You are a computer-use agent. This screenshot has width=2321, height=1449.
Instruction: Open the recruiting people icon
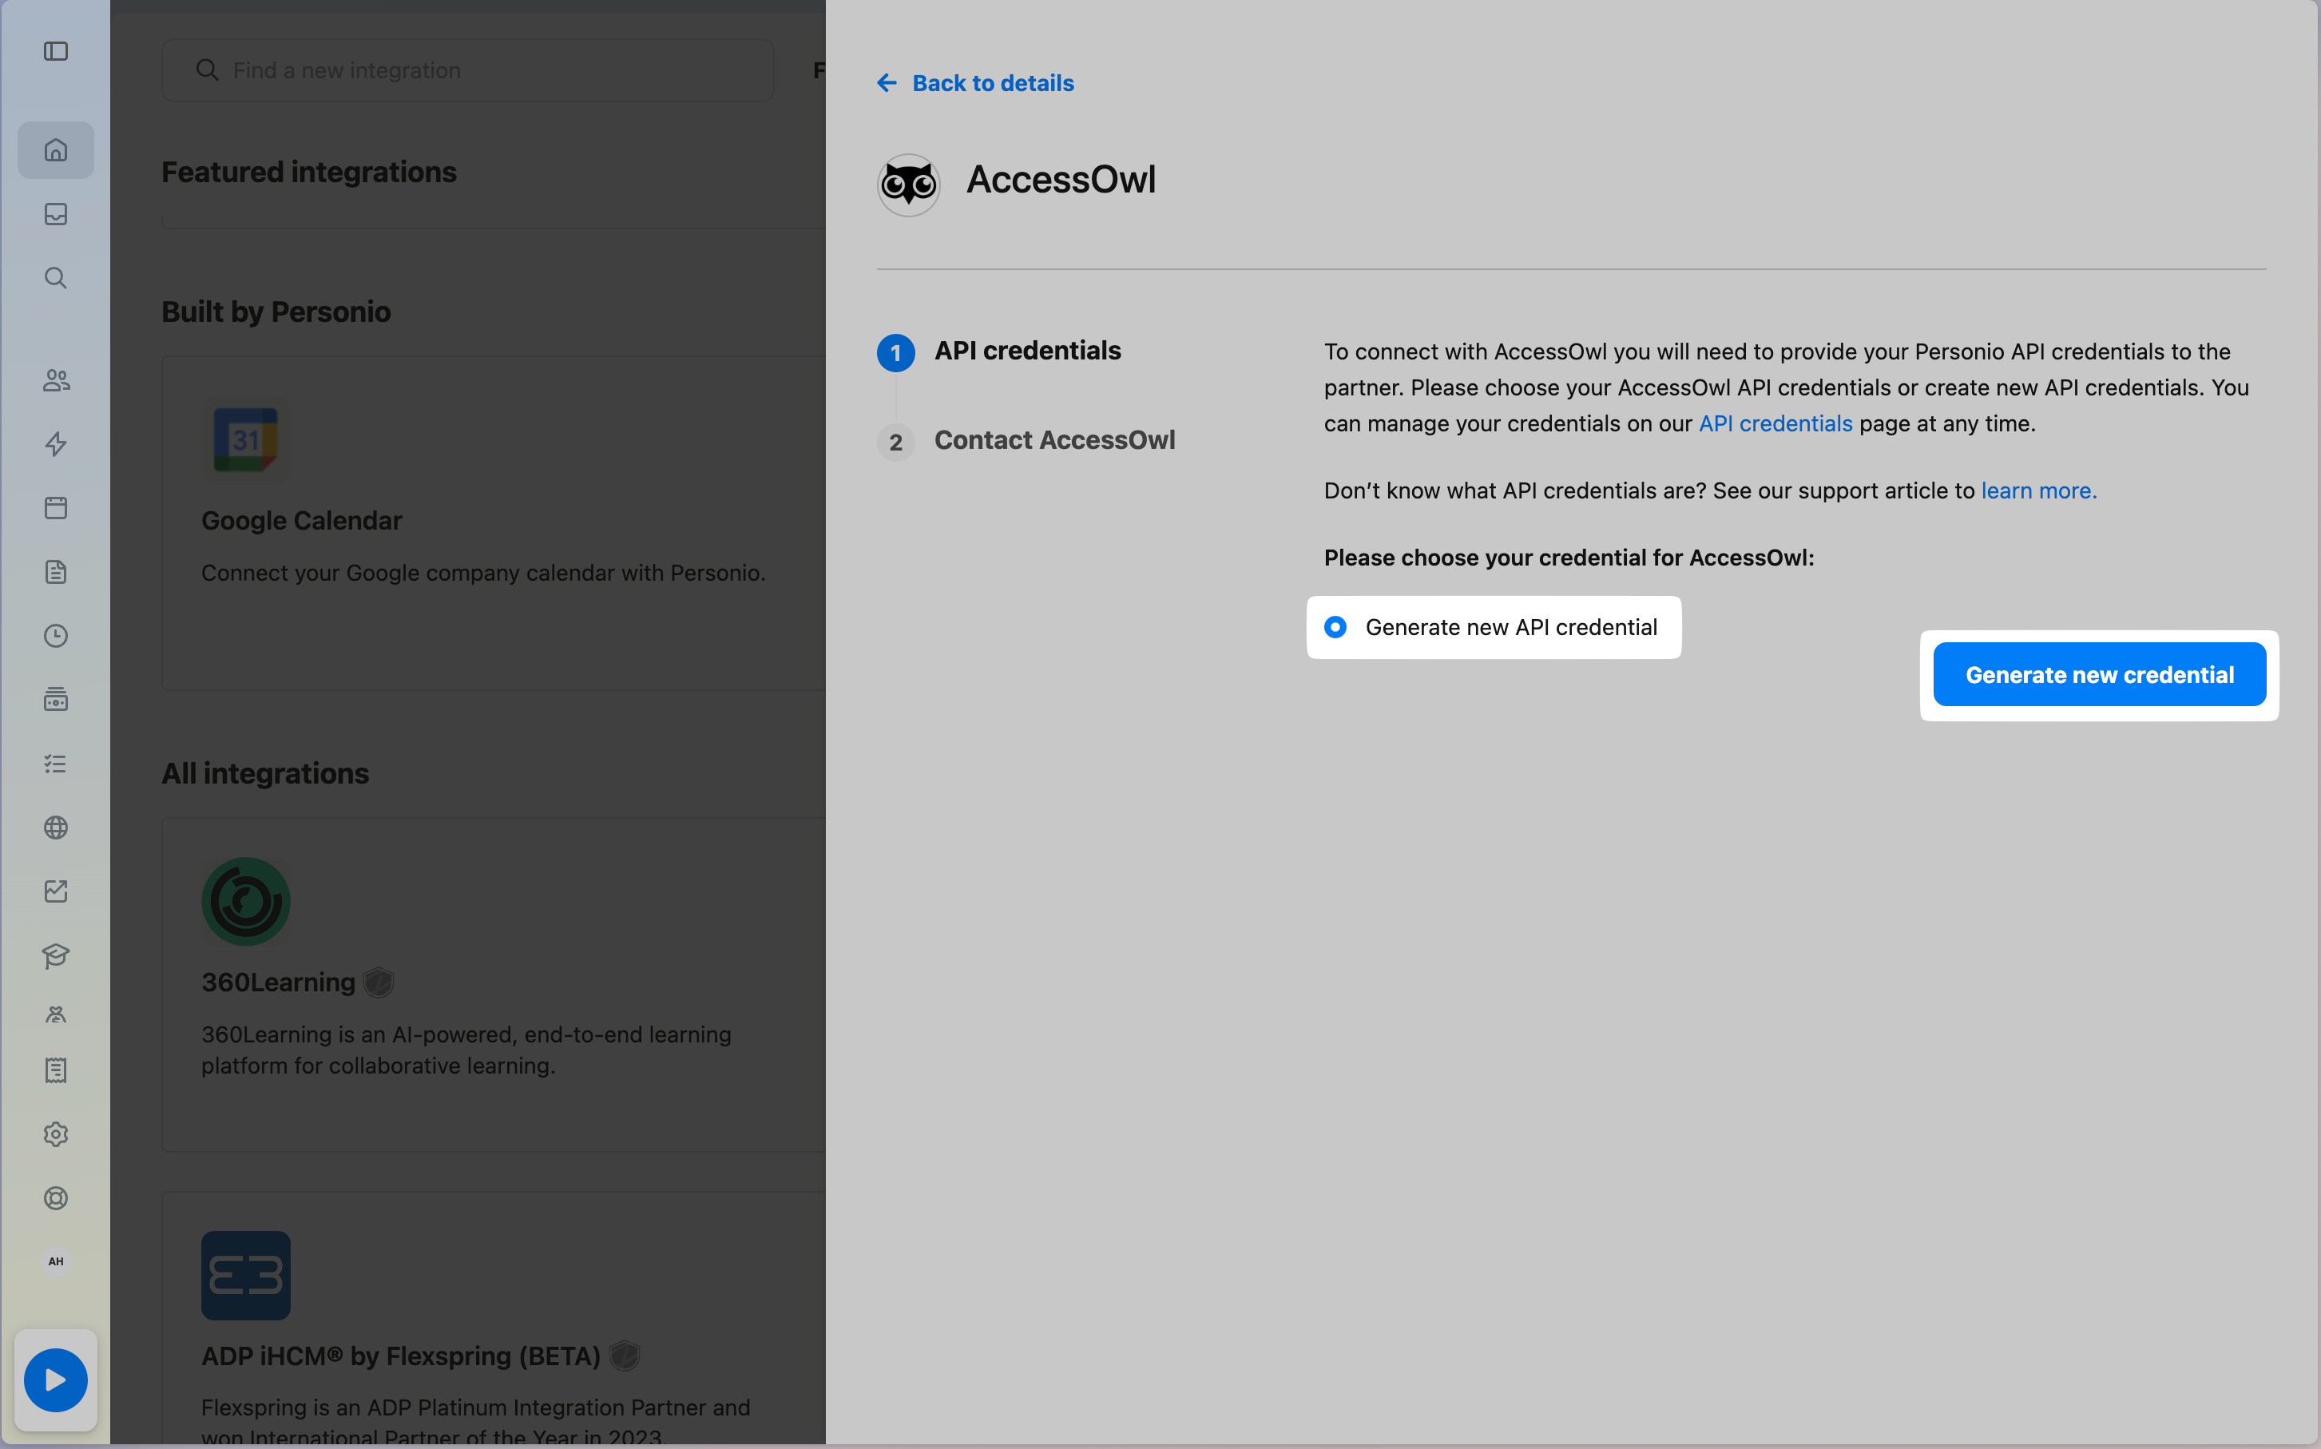pyautogui.click(x=56, y=1015)
